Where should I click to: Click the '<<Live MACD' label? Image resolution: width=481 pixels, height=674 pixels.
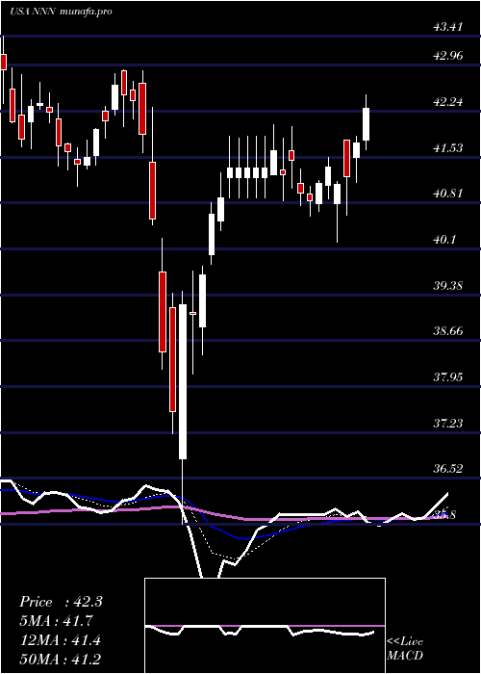click(405, 648)
